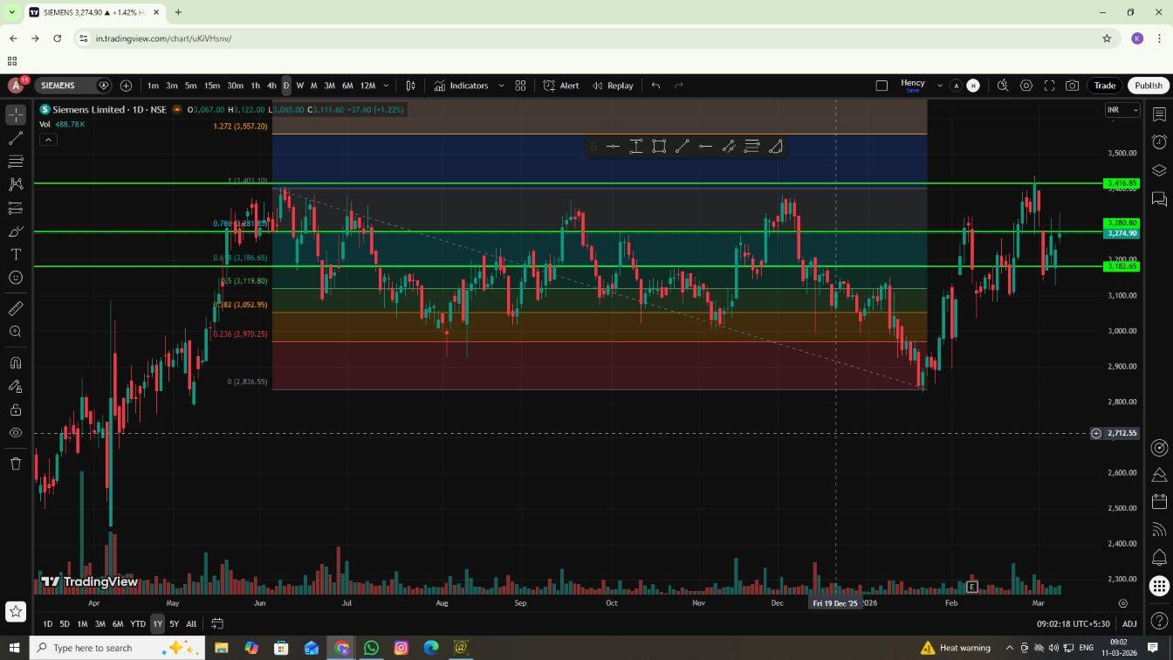Viewport: 1173px width, 660px height.
Task: Start bar Replay mode
Action: (x=613, y=86)
